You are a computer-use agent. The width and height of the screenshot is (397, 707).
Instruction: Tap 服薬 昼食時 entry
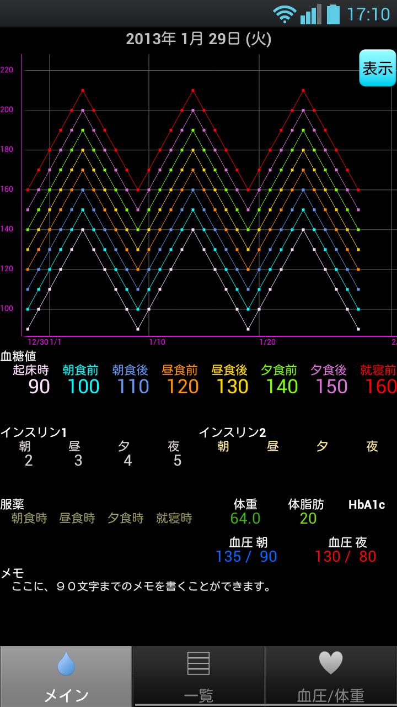point(77,518)
